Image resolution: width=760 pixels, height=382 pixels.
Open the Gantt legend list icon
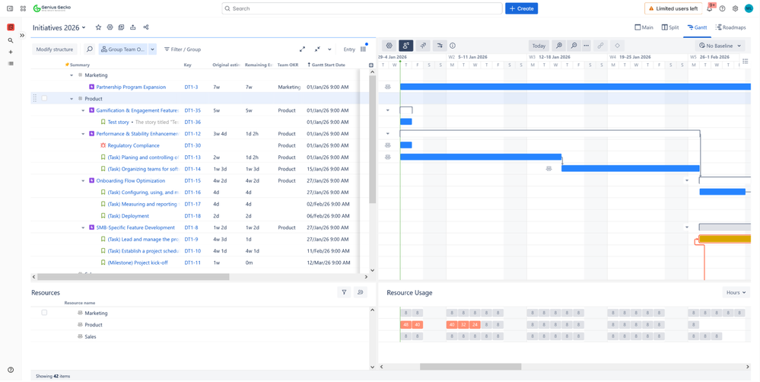pos(746,61)
